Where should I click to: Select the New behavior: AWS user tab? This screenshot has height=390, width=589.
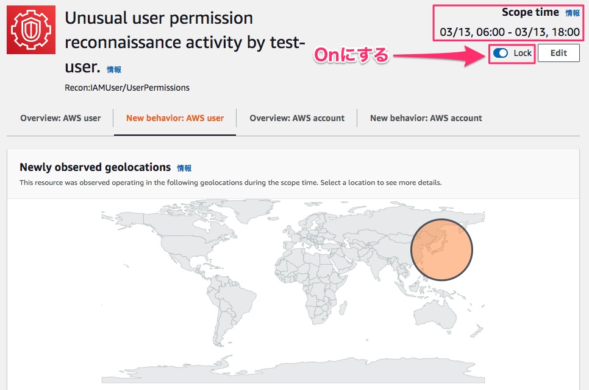pyautogui.click(x=175, y=118)
